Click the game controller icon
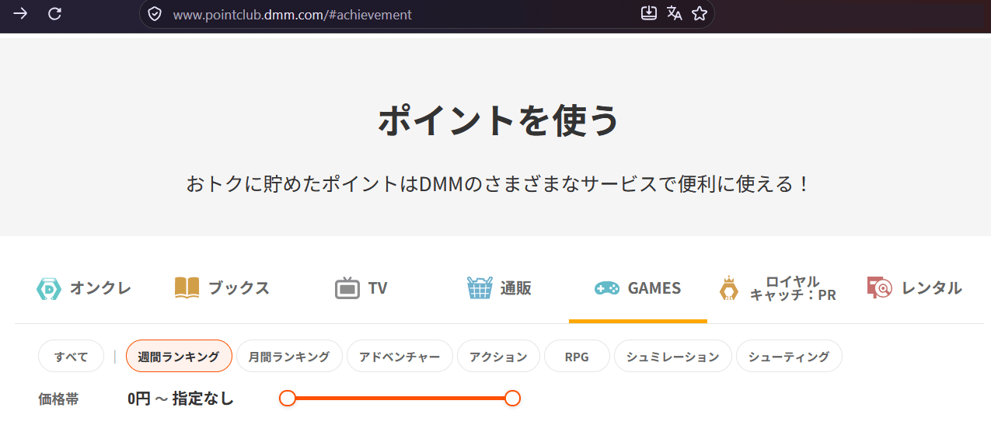Image resolution: width=991 pixels, height=425 pixels. tap(607, 288)
